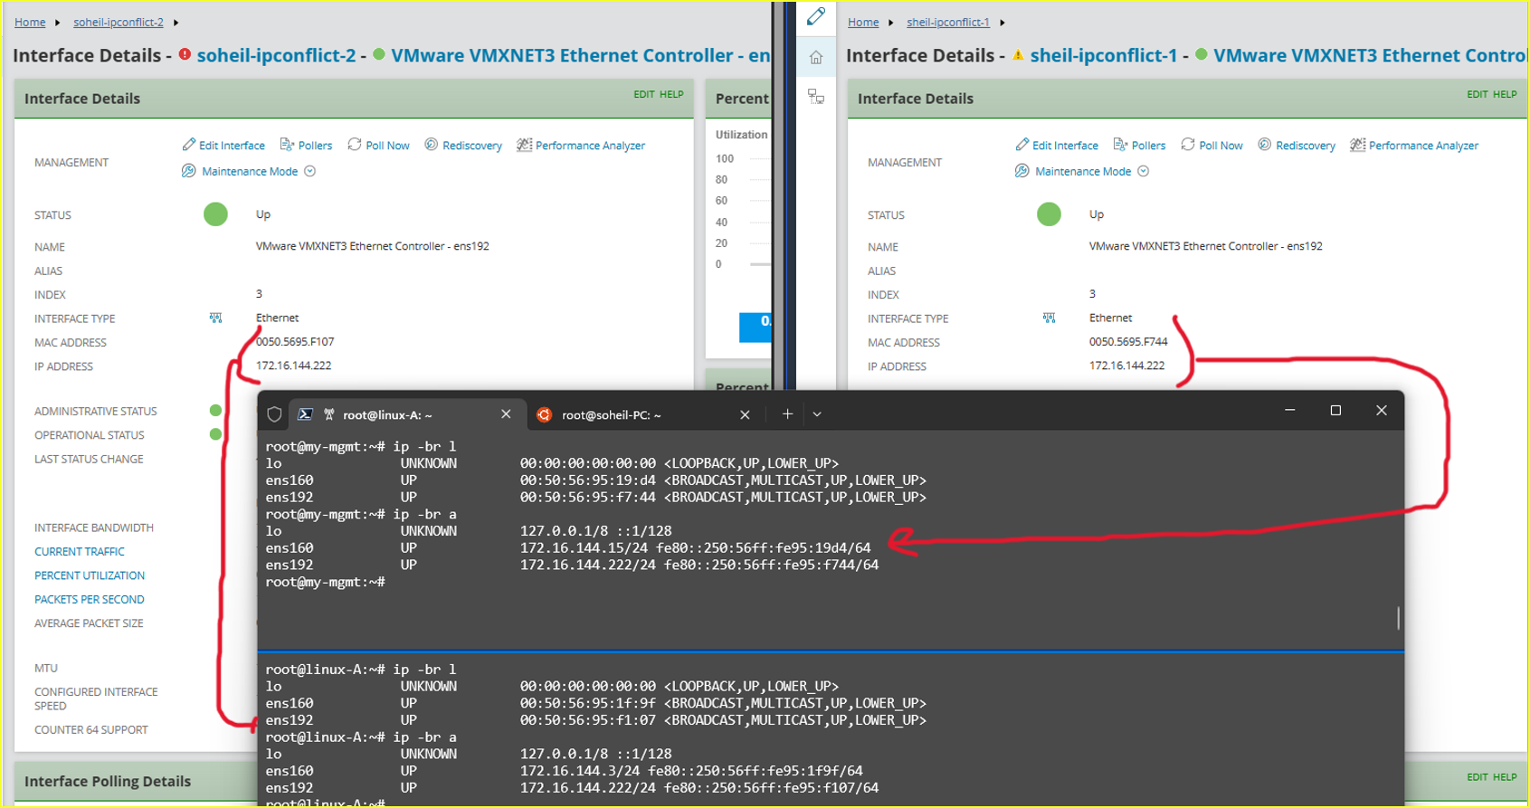Open CURRENT TRAFFIC link
1530x808 pixels.
[80, 551]
